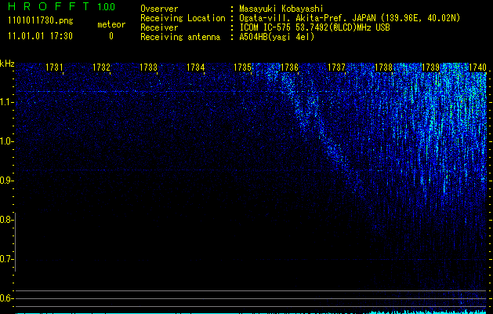
Task: Click the 1737 time marker
Action: coord(336,67)
